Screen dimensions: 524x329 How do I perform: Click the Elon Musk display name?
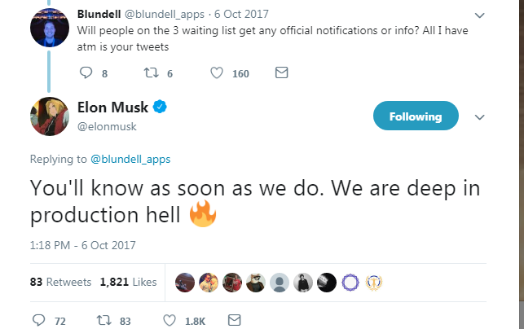114,107
